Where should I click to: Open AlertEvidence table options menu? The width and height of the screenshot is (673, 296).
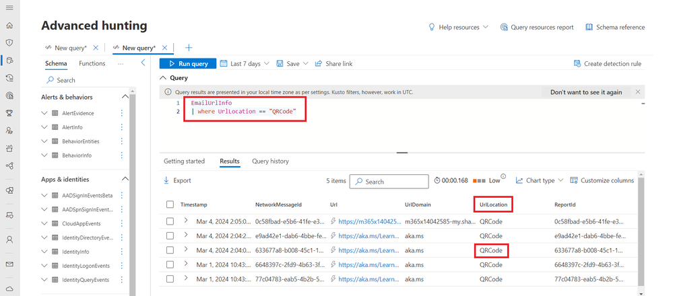coord(121,113)
